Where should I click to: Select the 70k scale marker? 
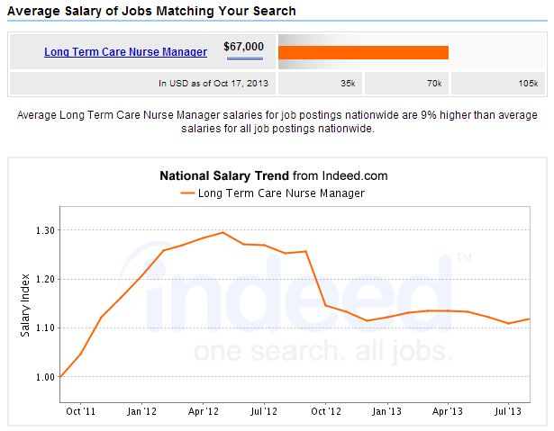pos(434,84)
